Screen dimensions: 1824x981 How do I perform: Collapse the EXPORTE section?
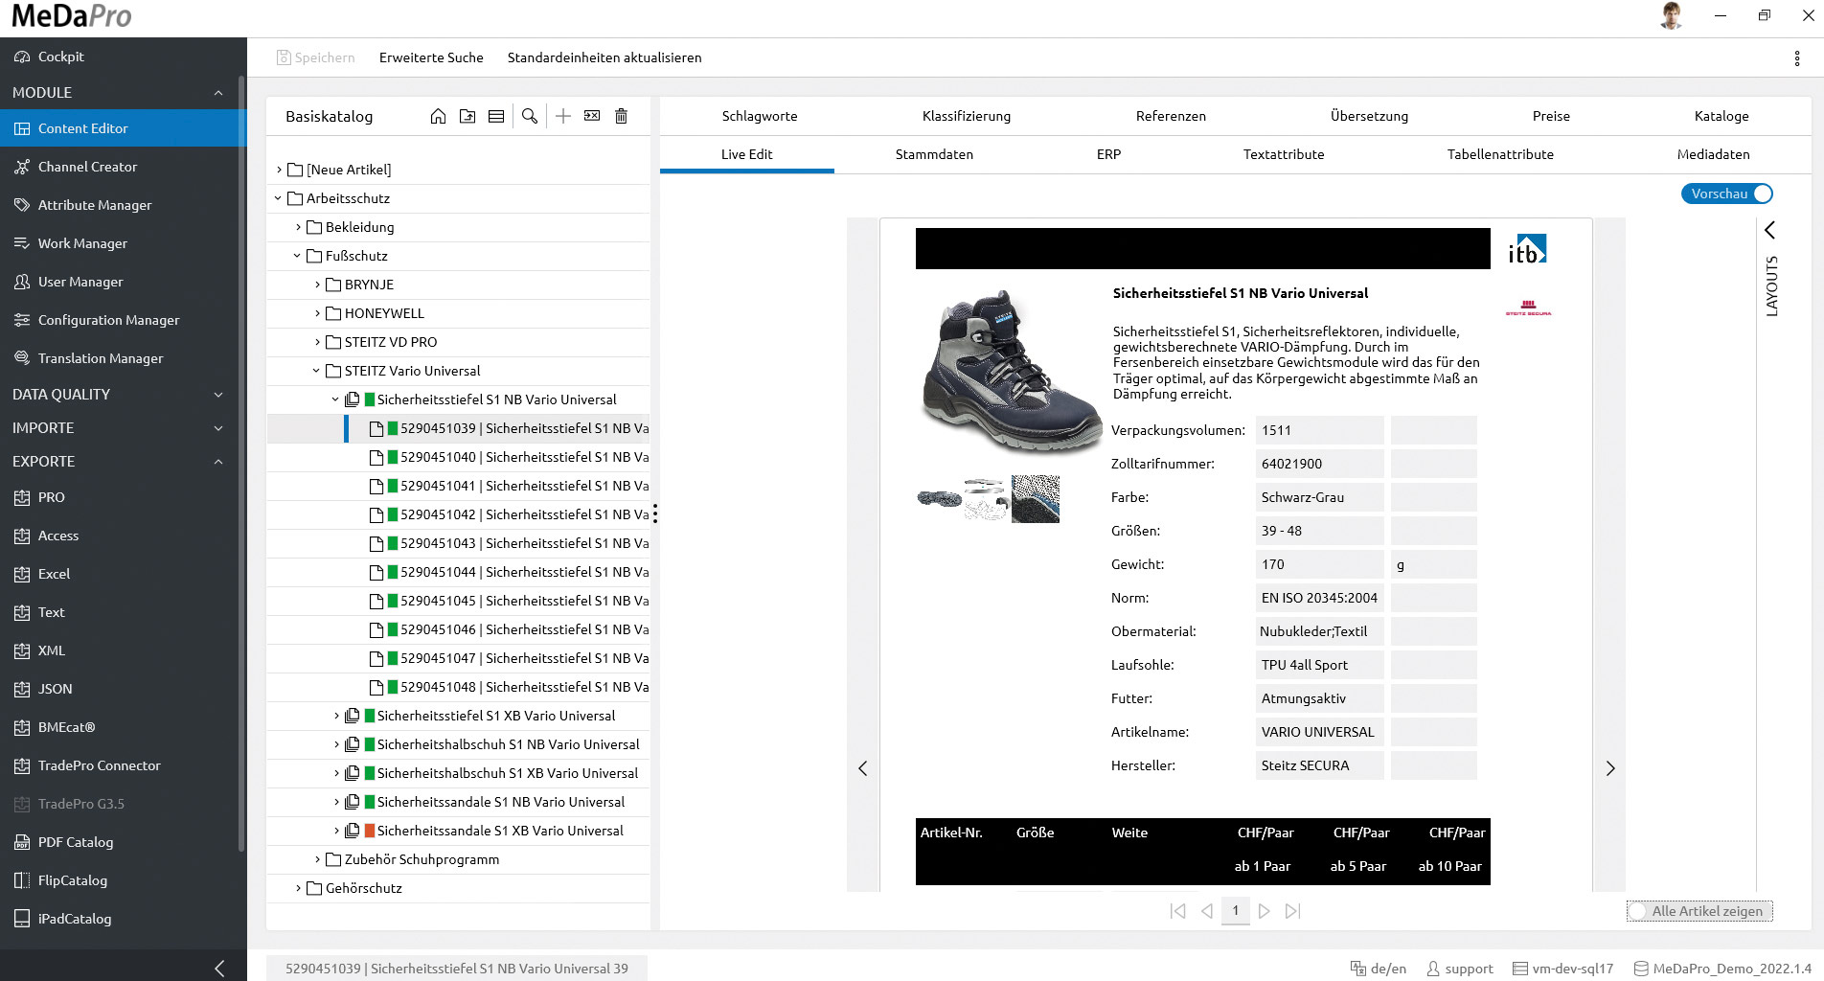coord(218,462)
